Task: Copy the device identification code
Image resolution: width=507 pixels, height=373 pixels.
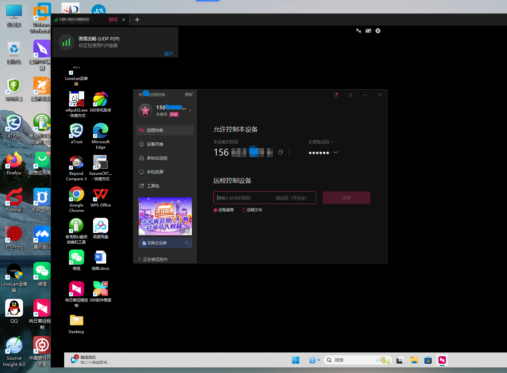Action: [280, 152]
